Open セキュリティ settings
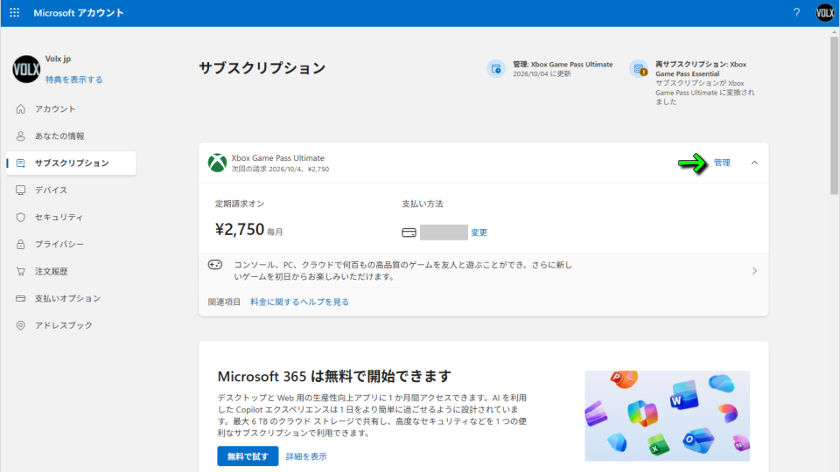Viewport: 840px width, 472px height. [x=59, y=218]
